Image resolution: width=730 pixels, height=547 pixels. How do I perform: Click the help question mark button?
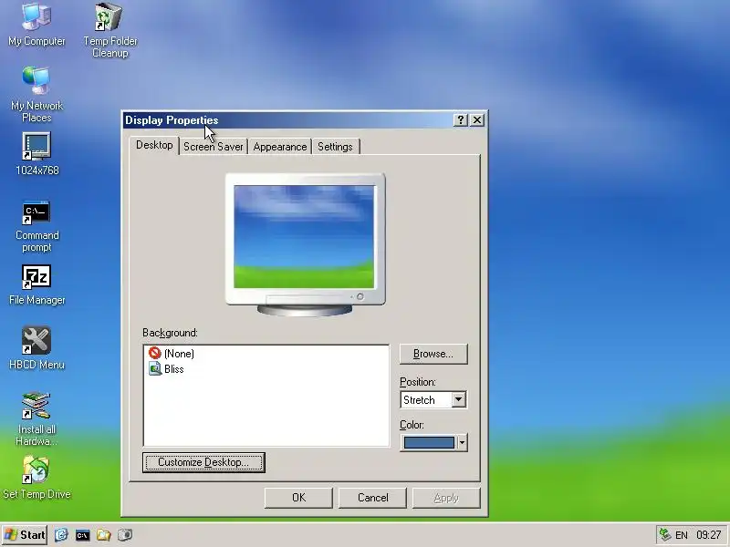(461, 120)
